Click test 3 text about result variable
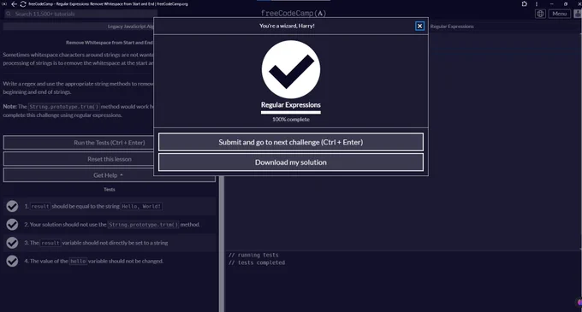The height and width of the screenshot is (312, 582). (x=96, y=243)
